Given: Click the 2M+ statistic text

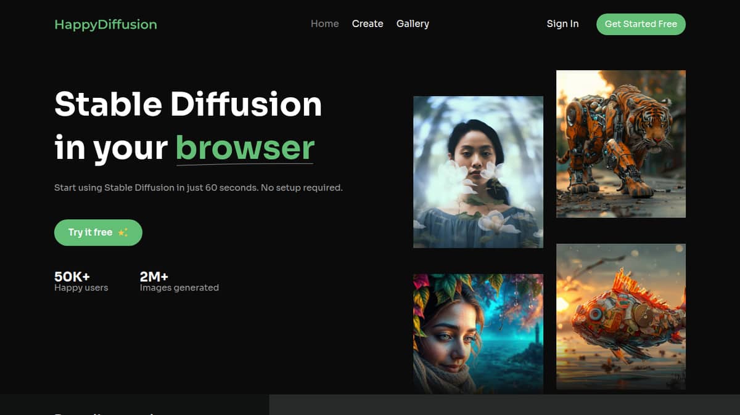Looking at the screenshot, I should tap(154, 276).
